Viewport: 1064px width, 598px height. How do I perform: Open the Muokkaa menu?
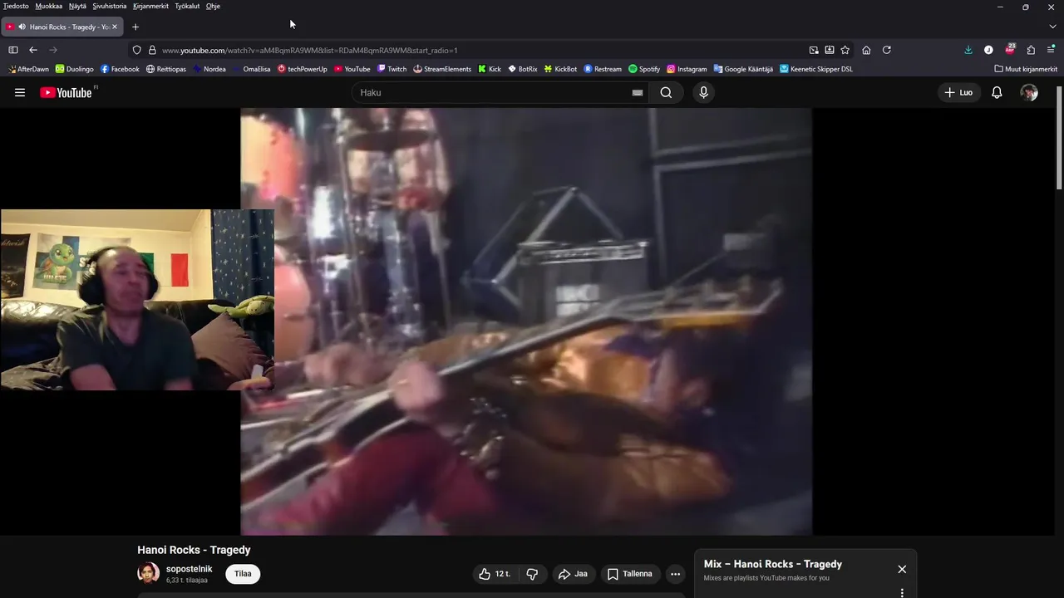(x=49, y=6)
